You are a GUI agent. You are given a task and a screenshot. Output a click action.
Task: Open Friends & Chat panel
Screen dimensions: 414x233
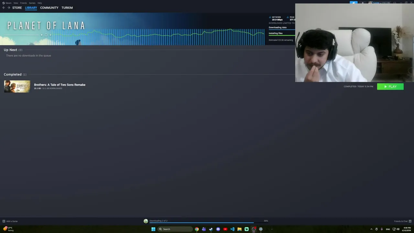click(401, 221)
